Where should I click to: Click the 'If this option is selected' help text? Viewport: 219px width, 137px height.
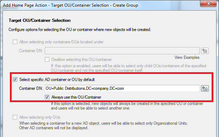click(127, 106)
